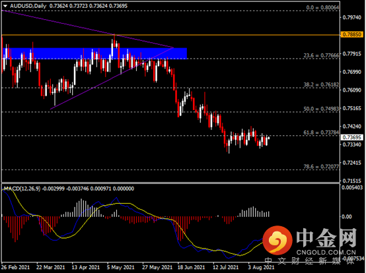
Task: Click the 23.6 = 0.77666 Fibonacci label
Action: (x=321, y=55)
